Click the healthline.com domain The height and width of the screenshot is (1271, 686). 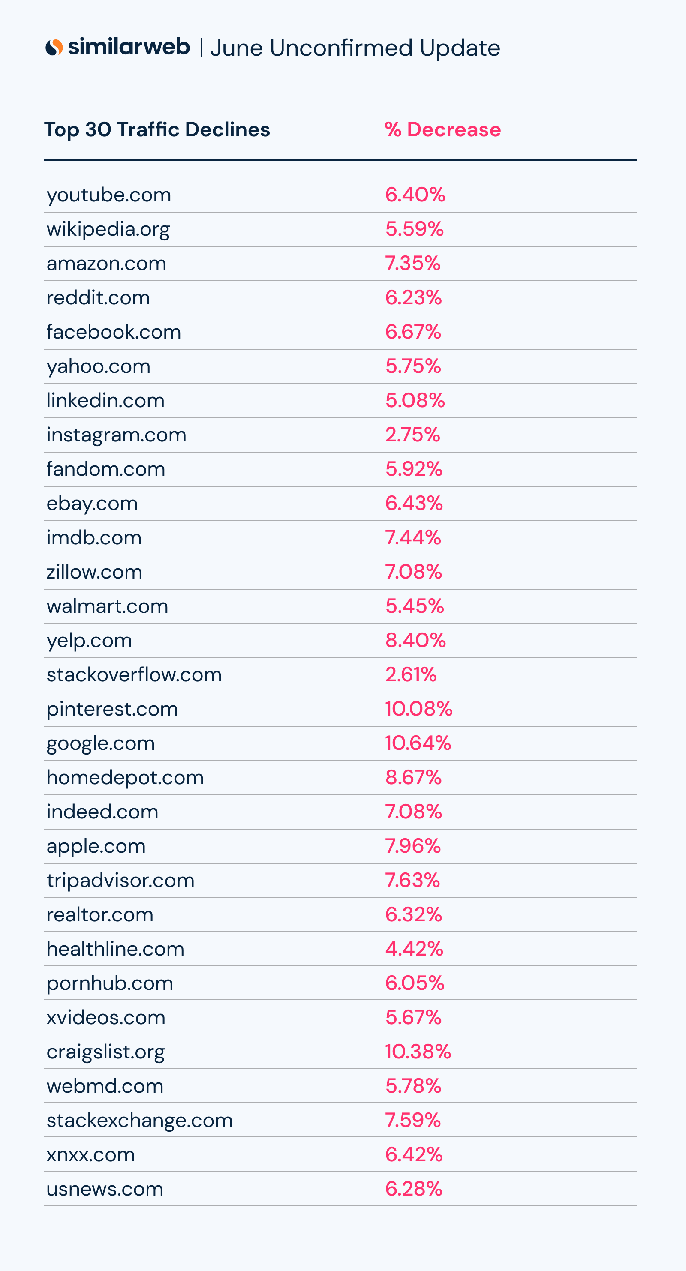coord(115,949)
